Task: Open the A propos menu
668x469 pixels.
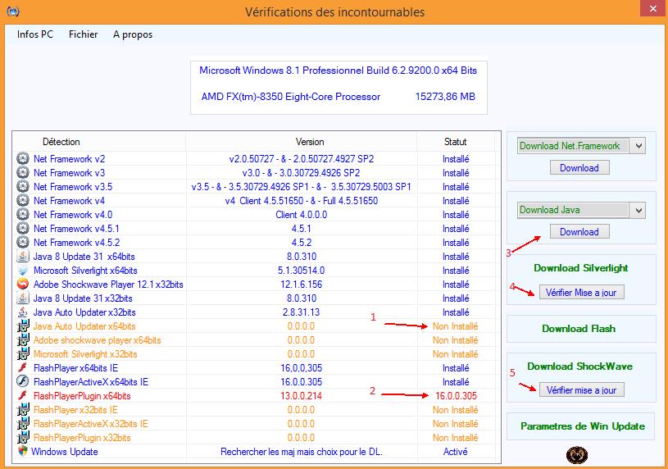Action: coord(133,34)
